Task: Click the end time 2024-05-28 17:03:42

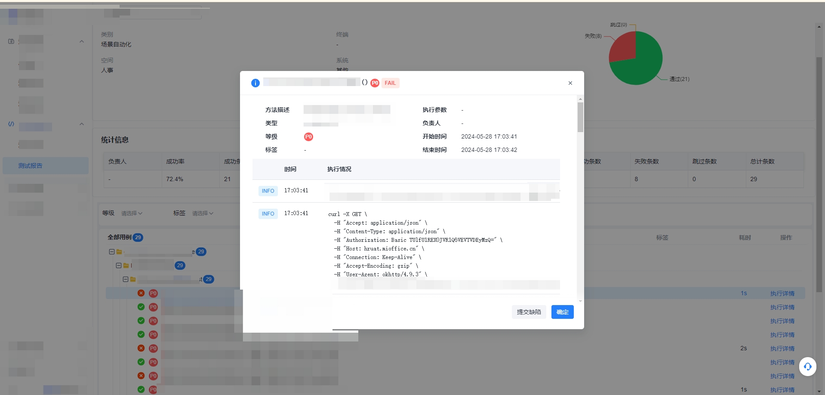Action: (489, 150)
